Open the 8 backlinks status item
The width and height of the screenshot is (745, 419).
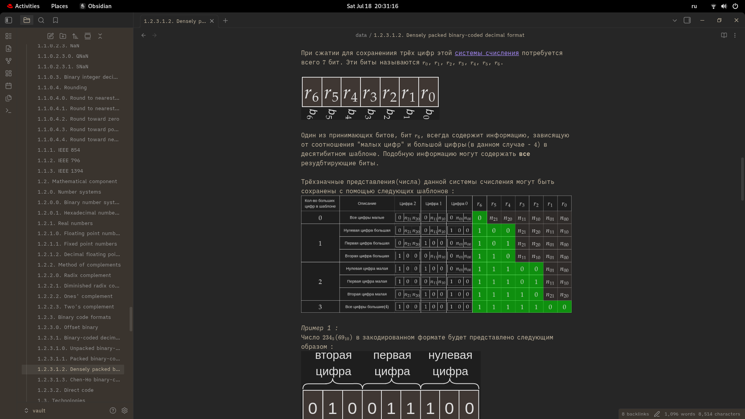(x=635, y=414)
